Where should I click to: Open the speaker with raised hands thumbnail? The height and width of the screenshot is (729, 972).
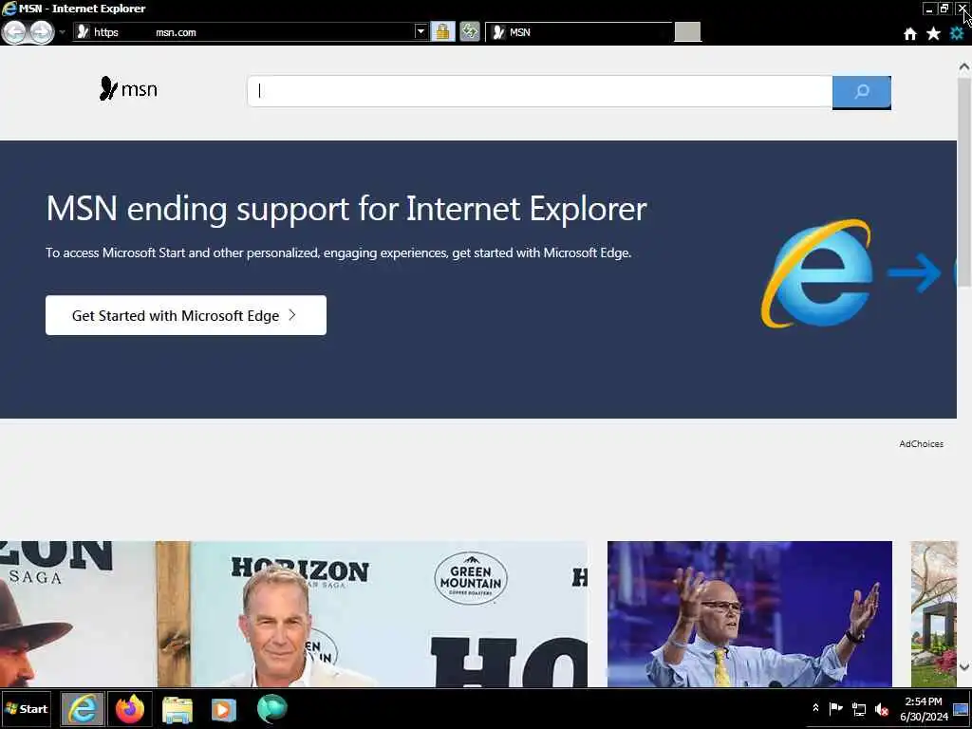[x=750, y=614]
